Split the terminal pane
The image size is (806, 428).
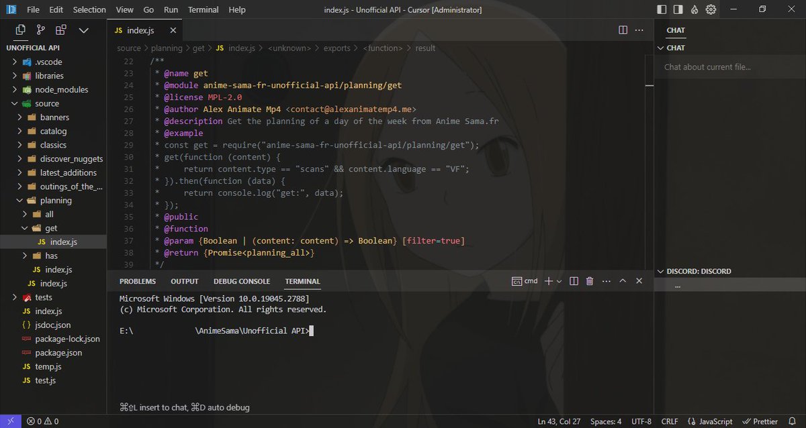(x=574, y=281)
